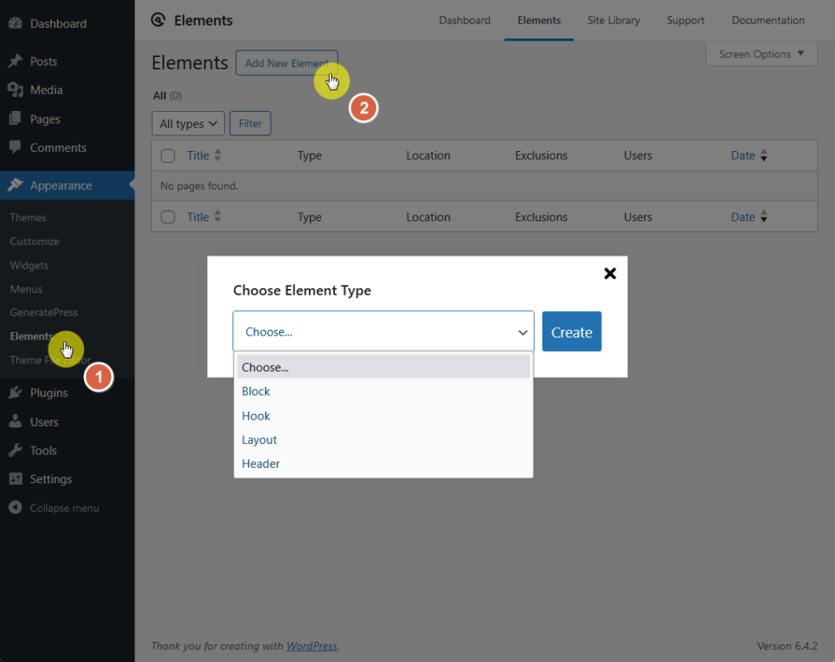
Task: Click the Appearance paintbrush icon
Action: 15,185
